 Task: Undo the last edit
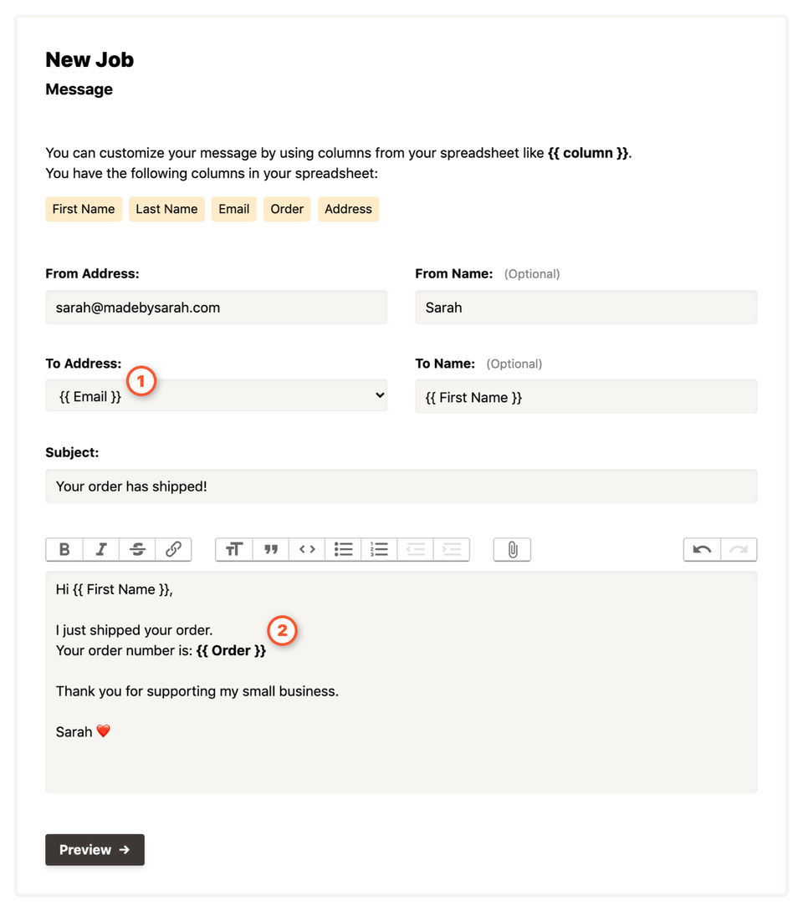tap(702, 549)
